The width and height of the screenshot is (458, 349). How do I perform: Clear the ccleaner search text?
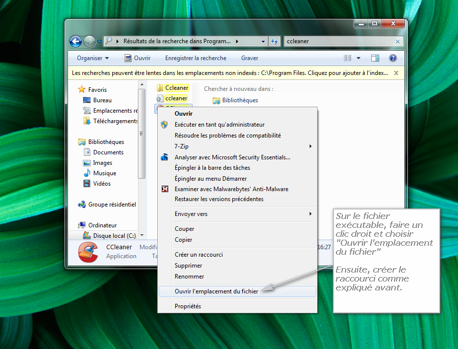pyautogui.click(x=397, y=42)
